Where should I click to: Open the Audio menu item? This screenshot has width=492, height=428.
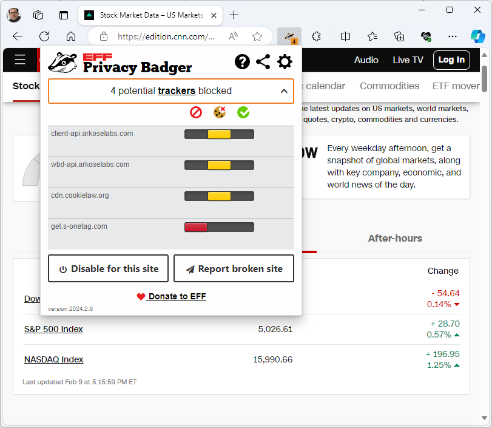tap(366, 60)
